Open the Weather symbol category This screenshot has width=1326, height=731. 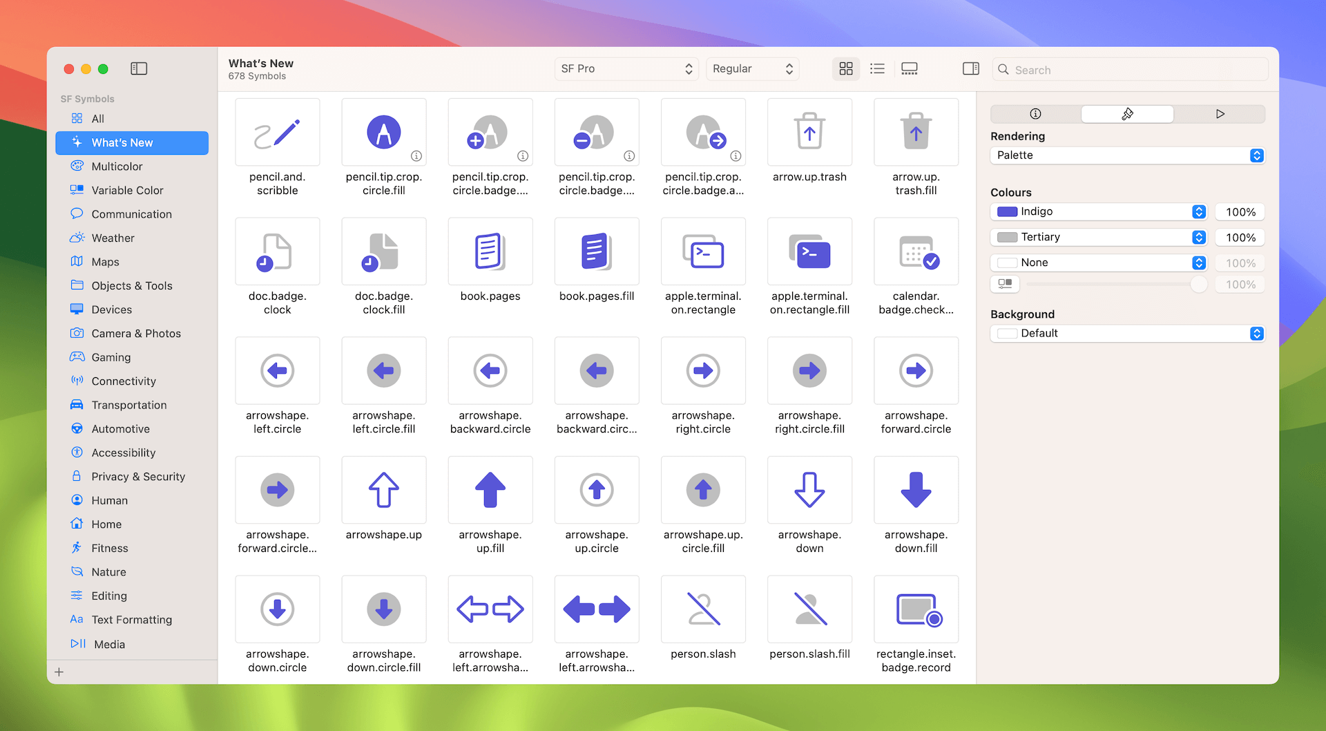pyautogui.click(x=113, y=238)
